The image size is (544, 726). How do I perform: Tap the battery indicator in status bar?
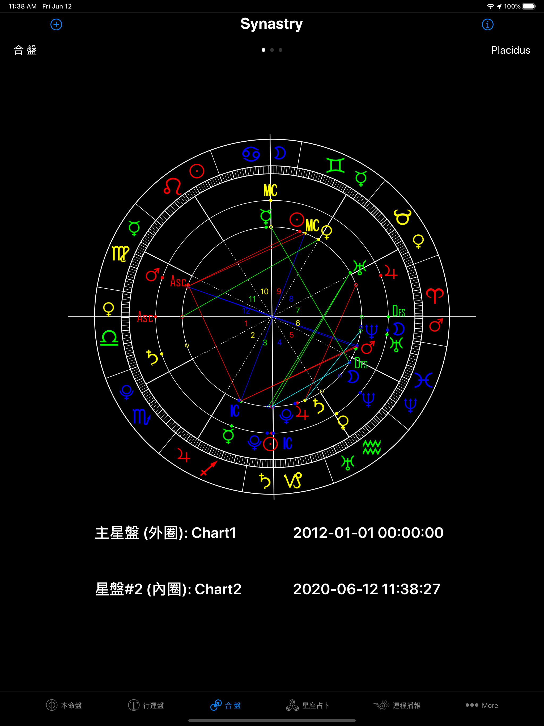click(529, 6)
